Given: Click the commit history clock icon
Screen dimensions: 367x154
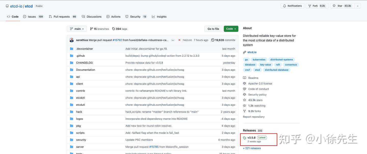Looking at the screenshot, I should pyautogui.click(x=213, y=40).
